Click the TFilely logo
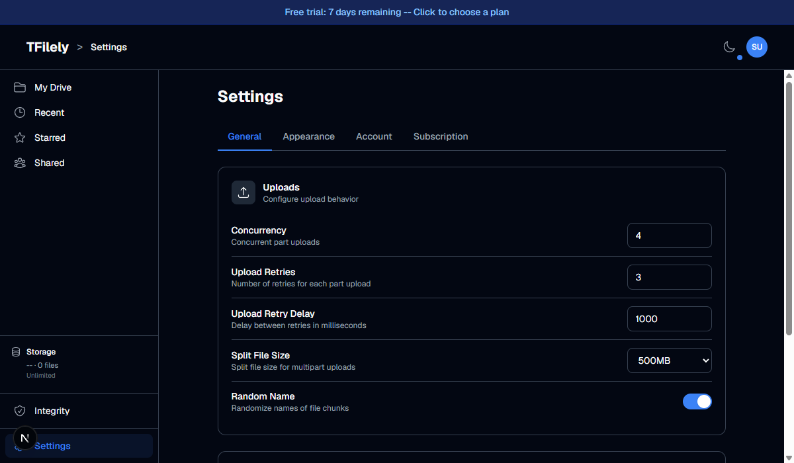 [x=48, y=47]
